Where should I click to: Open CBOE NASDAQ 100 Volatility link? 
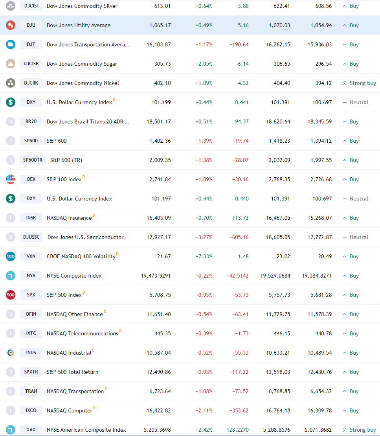(x=81, y=256)
